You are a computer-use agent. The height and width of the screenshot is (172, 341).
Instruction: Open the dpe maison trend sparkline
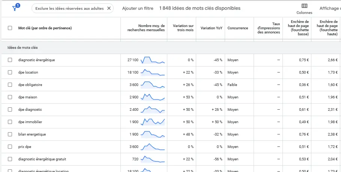pyautogui.click(x=152, y=97)
